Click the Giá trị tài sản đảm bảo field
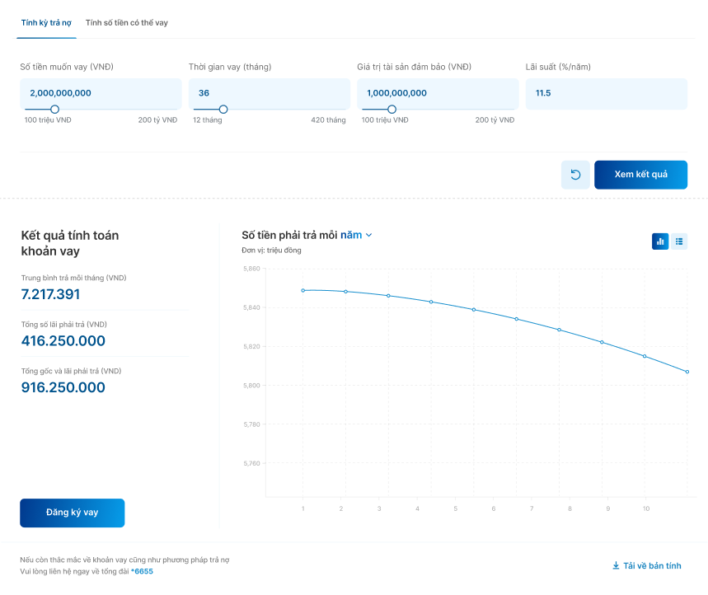The height and width of the screenshot is (595, 708). (x=438, y=93)
